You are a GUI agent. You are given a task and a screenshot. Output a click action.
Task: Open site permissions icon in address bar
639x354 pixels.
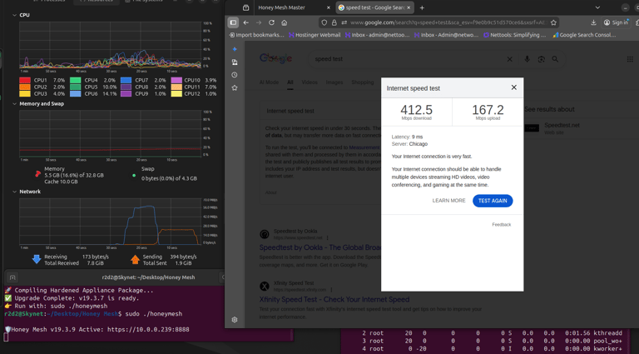click(344, 22)
